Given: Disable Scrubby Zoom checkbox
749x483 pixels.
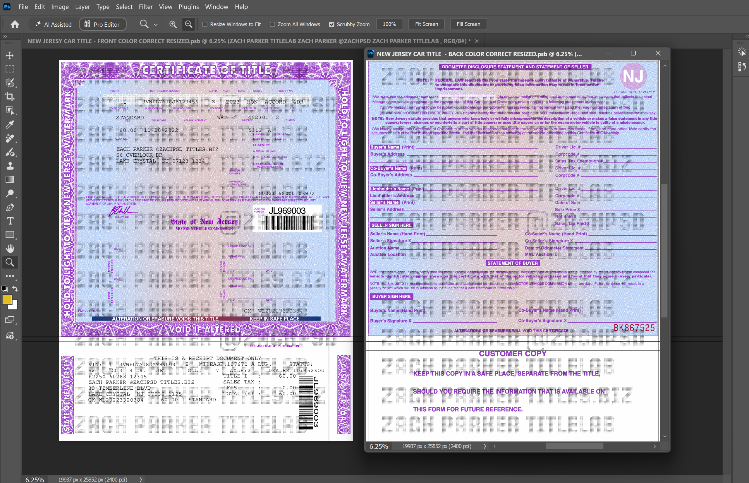Looking at the screenshot, I should pos(331,25).
